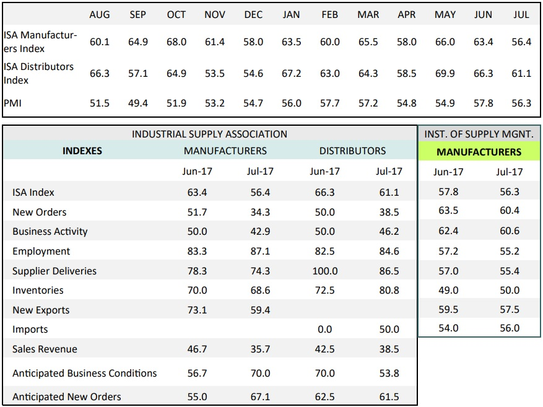Select MANUFACTURERS heading under Industrial Supply Association
Viewport: 543px width, 407px height.
coord(225,151)
